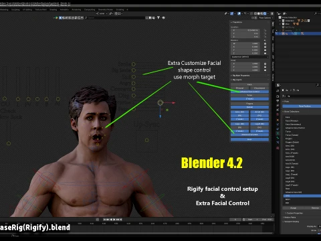Image resolution: width=321 pixels, height=241 pixels.
Task: Click the Smile facial slider control circle
Action: tap(134, 64)
